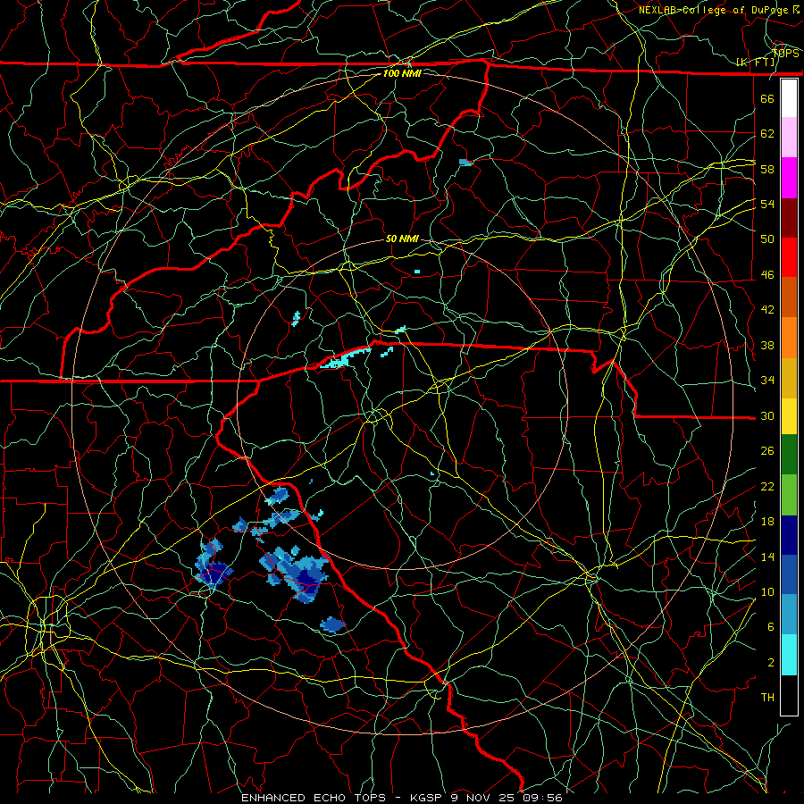Click the light blue 6-10 kft swatch
The width and height of the screenshot is (804, 804).
[x=789, y=615]
